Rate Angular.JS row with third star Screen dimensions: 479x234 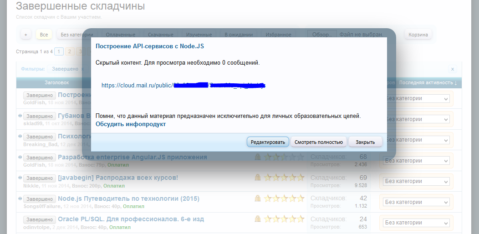coord(284,157)
